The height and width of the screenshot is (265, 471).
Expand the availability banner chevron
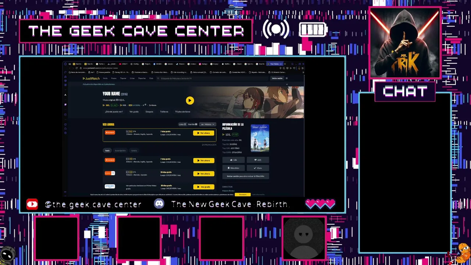(287, 84)
